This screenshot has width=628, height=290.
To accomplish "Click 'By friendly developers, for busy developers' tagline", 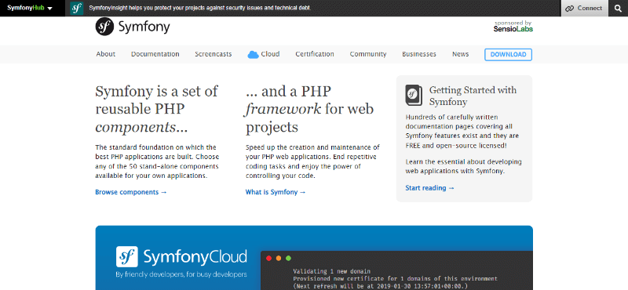I will (x=181, y=275).
